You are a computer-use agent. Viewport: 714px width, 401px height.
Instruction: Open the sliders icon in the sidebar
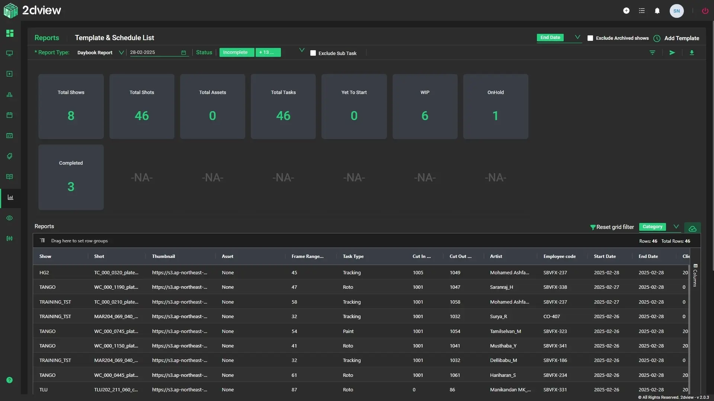[10, 238]
